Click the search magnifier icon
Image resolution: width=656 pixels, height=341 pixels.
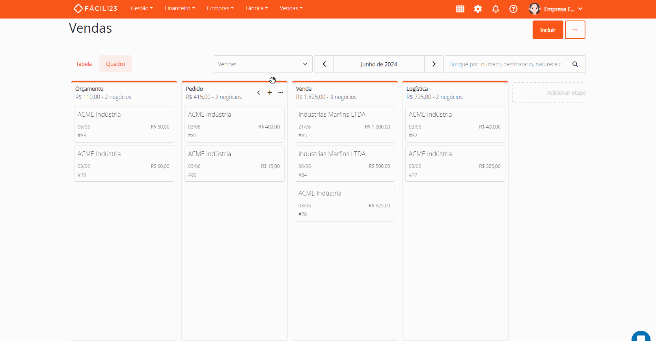point(575,64)
